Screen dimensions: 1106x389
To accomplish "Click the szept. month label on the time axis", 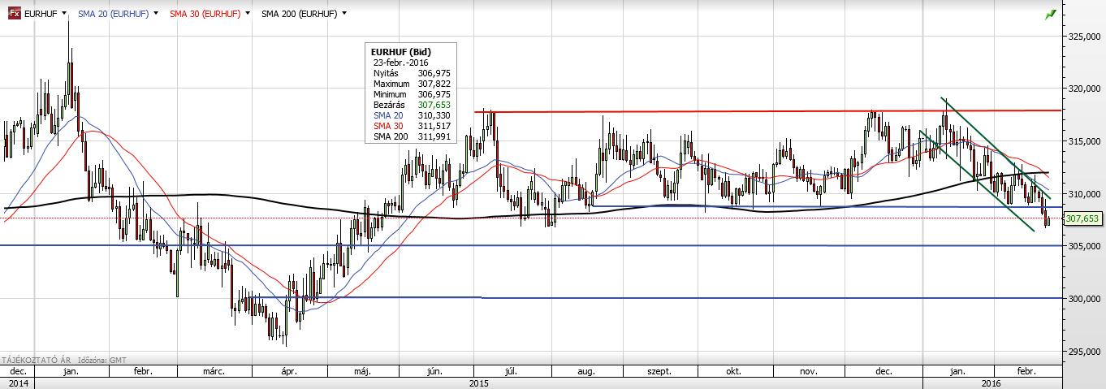I will click(x=659, y=371).
